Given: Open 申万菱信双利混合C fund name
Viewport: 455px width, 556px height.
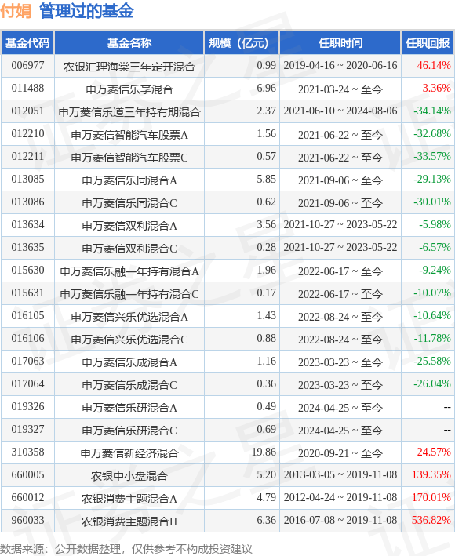Looking at the screenshot, I should [x=129, y=249].
